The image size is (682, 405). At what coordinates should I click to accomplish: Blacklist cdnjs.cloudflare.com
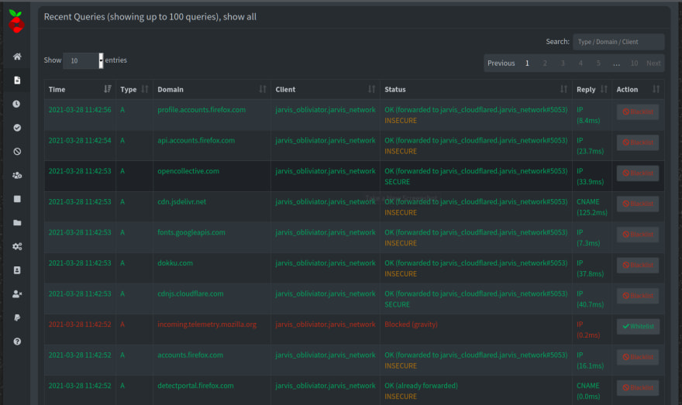(x=638, y=296)
